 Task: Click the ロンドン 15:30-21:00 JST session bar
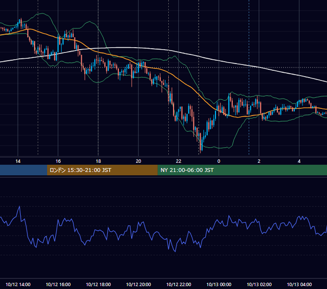[x=102, y=170]
